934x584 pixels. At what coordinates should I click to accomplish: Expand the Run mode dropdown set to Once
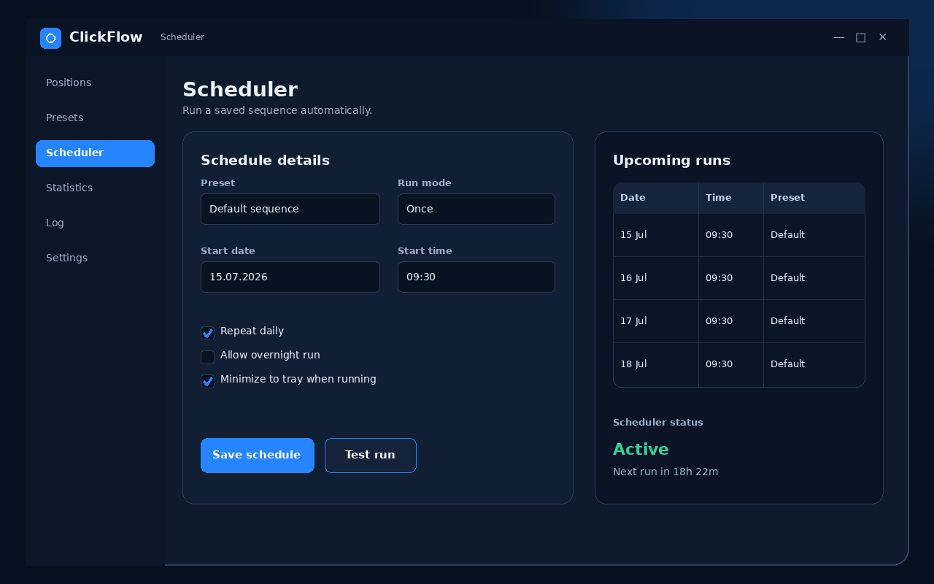pyautogui.click(x=476, y=209)
